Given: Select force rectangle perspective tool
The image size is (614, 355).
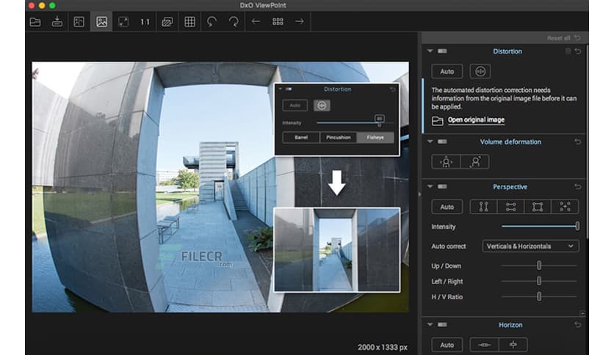Looking at the screenshot, I should (538, 207).
